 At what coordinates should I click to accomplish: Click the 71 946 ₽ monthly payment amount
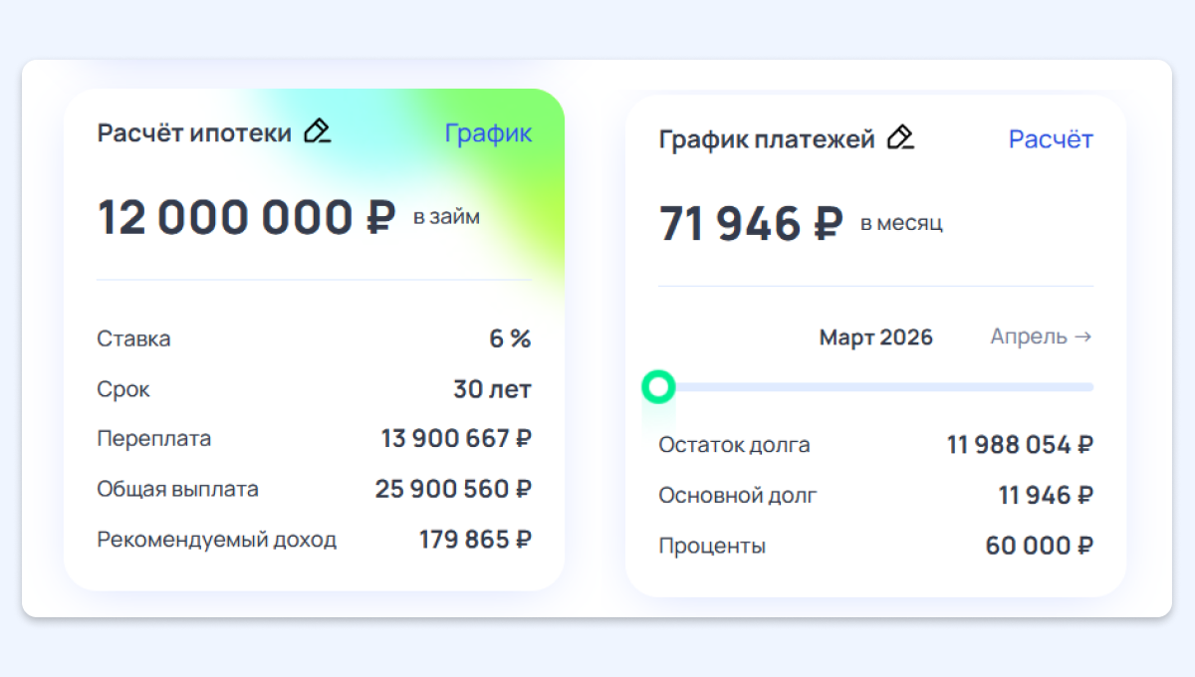click(751, 223)
